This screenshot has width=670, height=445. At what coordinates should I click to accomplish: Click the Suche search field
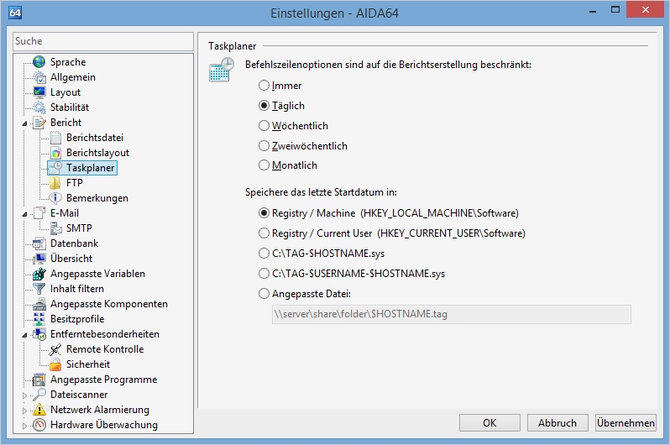(x=103, y=41)
